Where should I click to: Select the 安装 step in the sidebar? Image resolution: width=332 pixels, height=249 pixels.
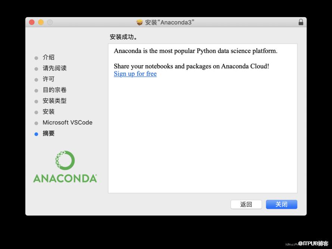48,112
